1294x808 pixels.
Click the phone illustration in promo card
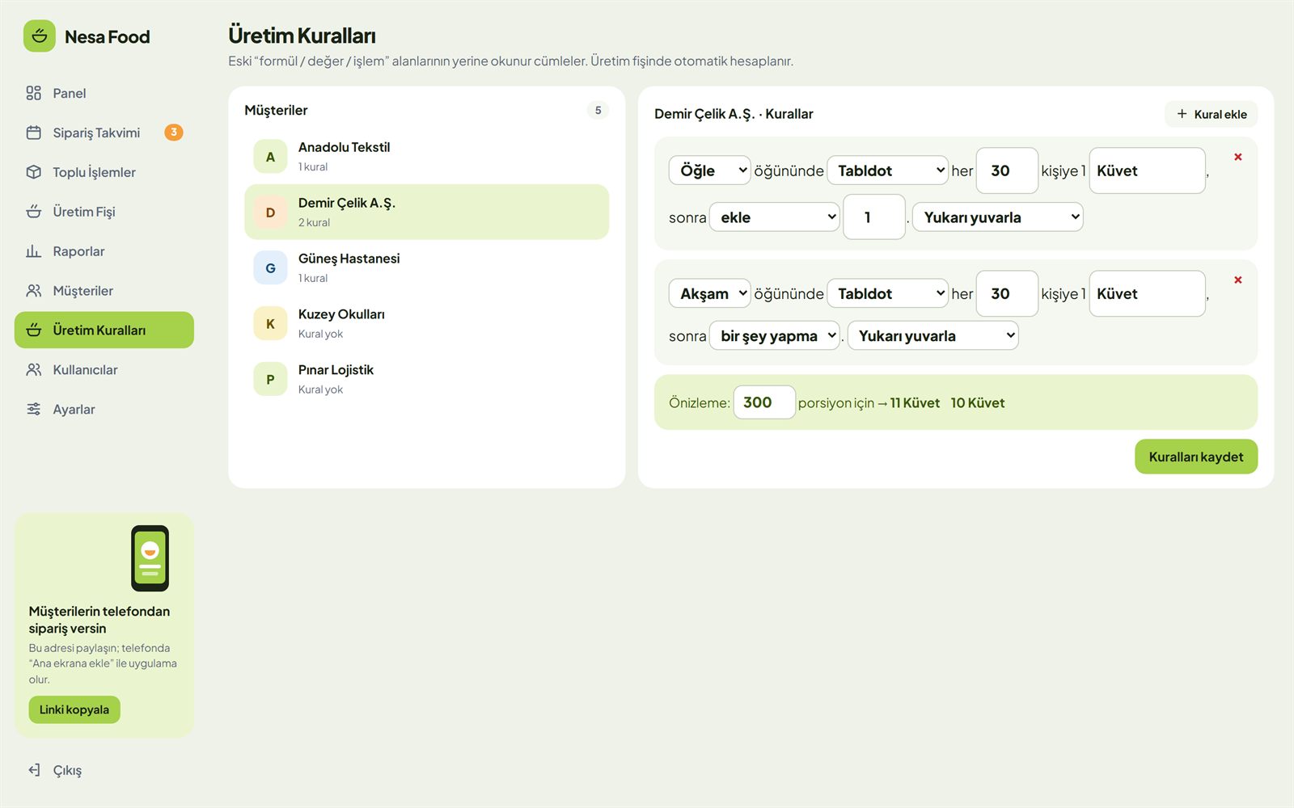(150, 558)
